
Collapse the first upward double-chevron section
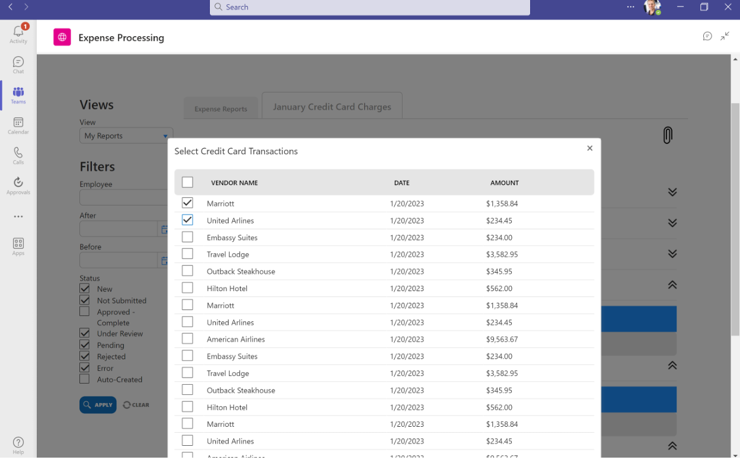tap(672, 285)
